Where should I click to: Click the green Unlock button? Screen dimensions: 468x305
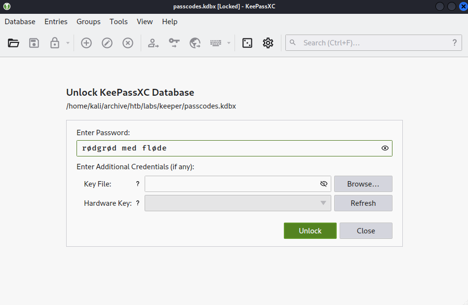click(x=310, y=230)
